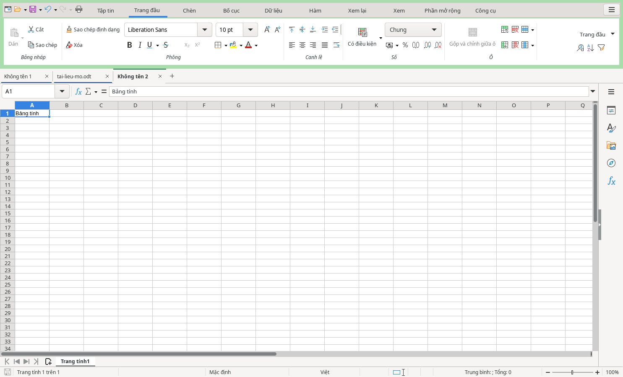Toggle wrap text in cell

coord(336,45)
